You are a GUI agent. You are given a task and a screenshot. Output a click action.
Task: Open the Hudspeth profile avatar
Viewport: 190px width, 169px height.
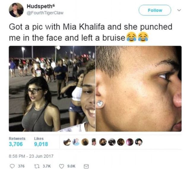[16, 10]
